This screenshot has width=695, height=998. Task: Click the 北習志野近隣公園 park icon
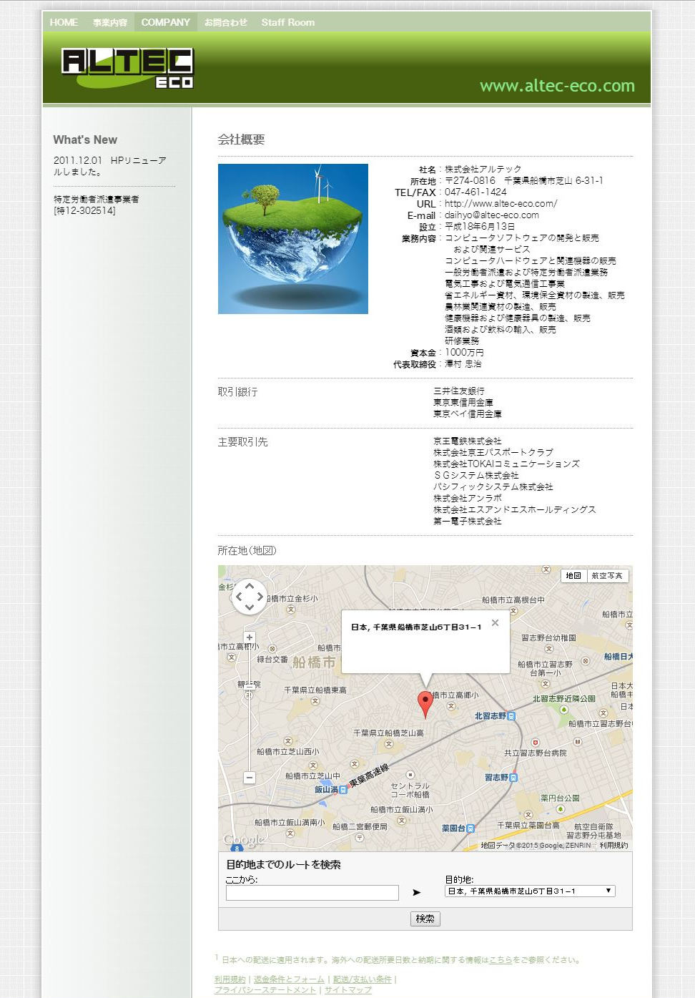(564, 710)
